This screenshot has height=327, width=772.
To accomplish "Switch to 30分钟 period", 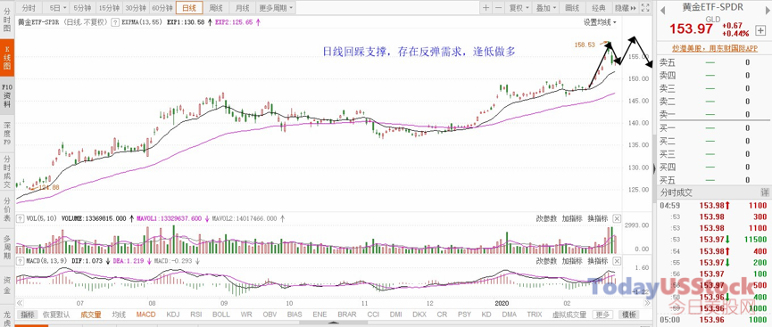I will 135,8.
